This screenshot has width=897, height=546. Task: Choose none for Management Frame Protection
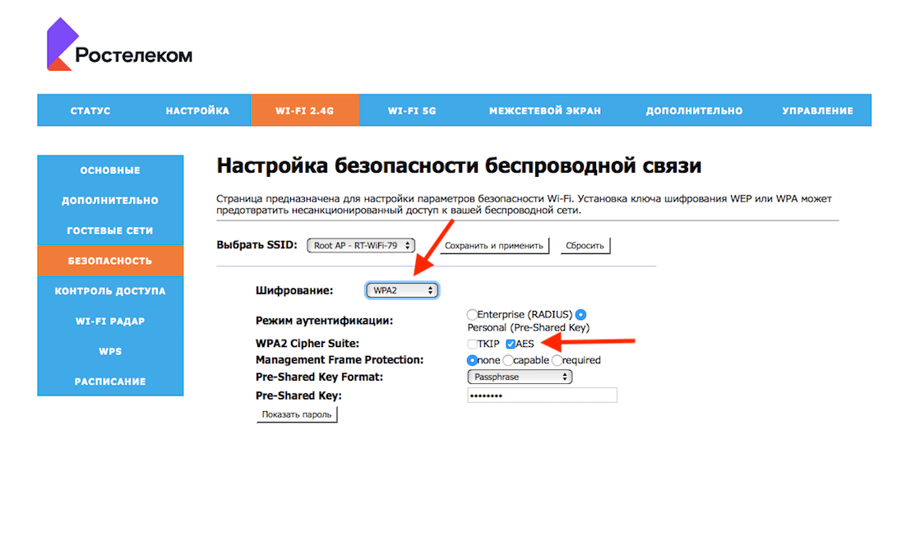coord(472,360)
